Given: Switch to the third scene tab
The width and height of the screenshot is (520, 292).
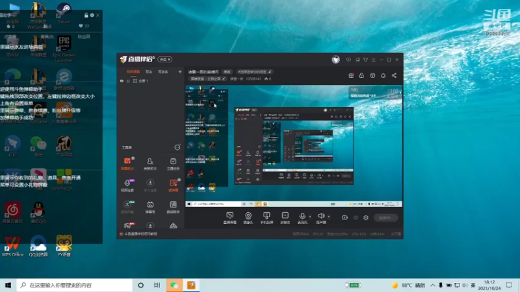Looking at the screenshot, I should click(163, 72).
